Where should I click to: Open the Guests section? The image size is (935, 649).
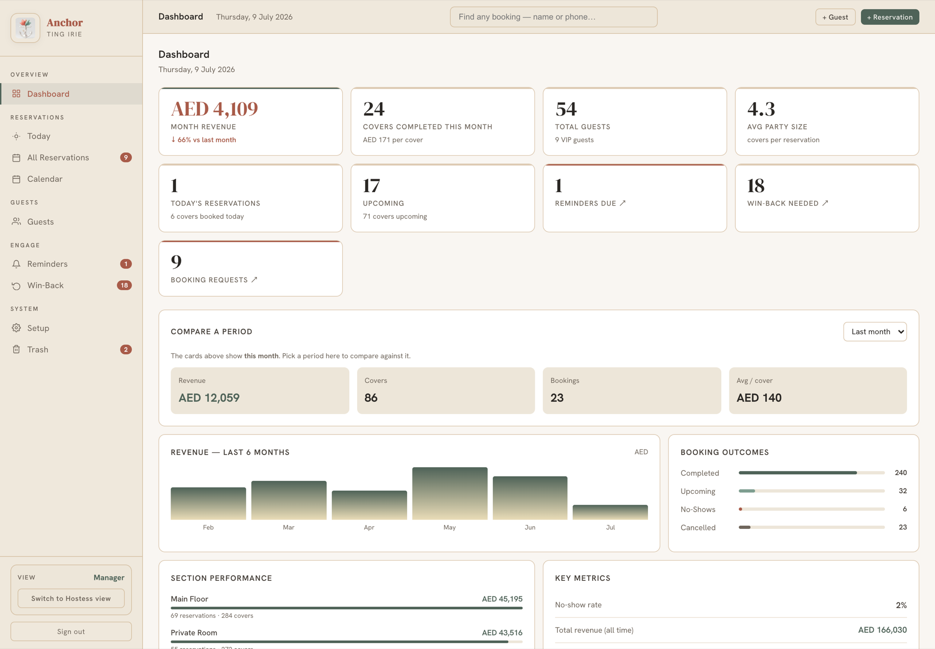[71, 221]
